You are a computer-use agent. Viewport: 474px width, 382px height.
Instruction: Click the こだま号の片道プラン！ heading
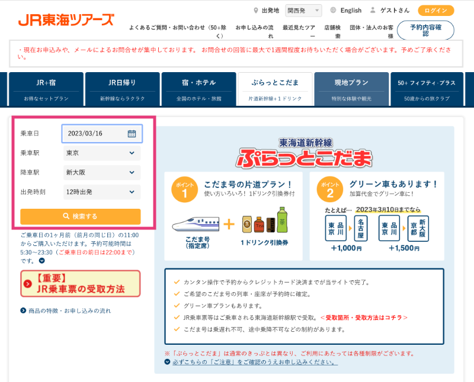248,184
